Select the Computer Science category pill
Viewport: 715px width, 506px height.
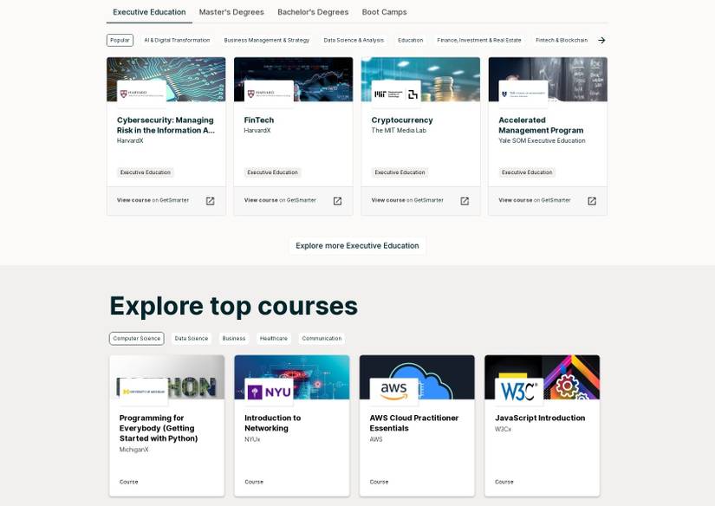click(x=136, y=338)
